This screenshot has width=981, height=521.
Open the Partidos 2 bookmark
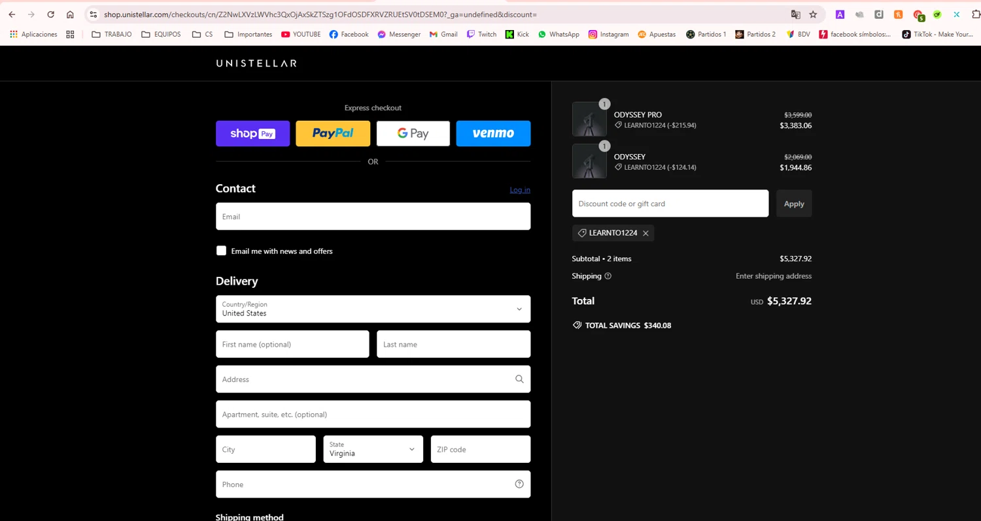tap(755, 34)
